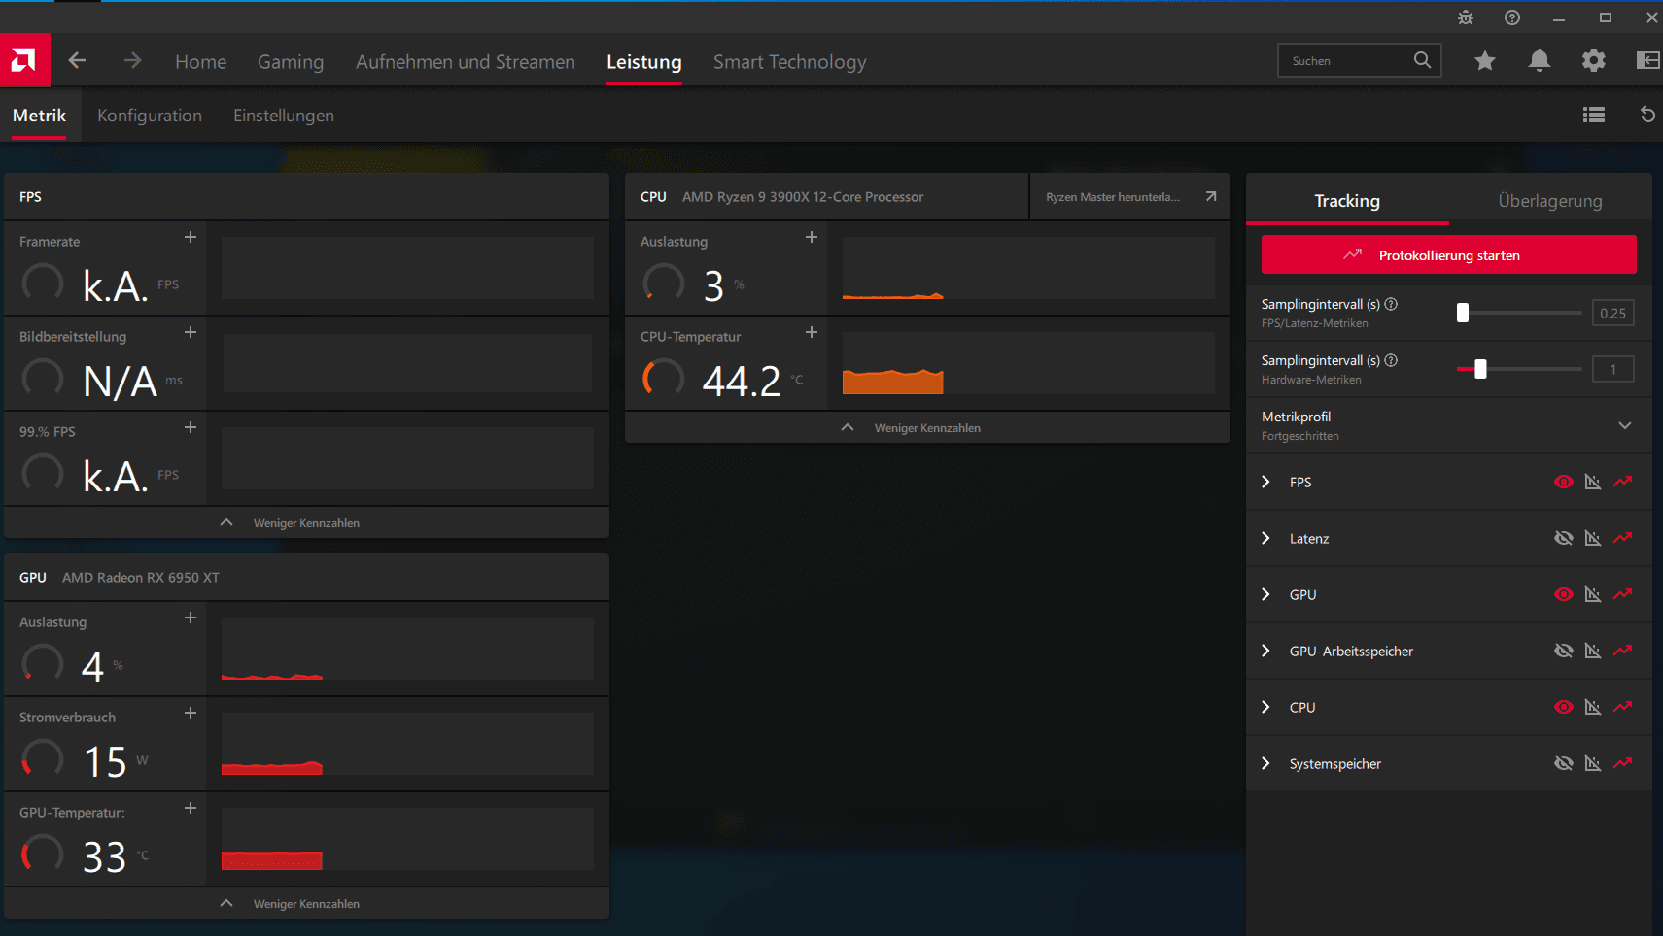Open the Gaming tab
Image resolution: width=1663 pixels, height=936 pixels.
tap(291, 61)
